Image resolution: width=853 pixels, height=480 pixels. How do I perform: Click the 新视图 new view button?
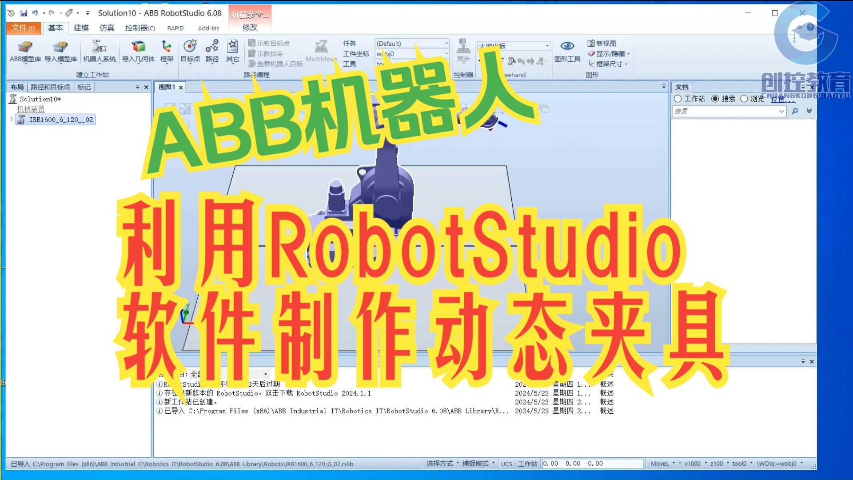click(602, 43)
